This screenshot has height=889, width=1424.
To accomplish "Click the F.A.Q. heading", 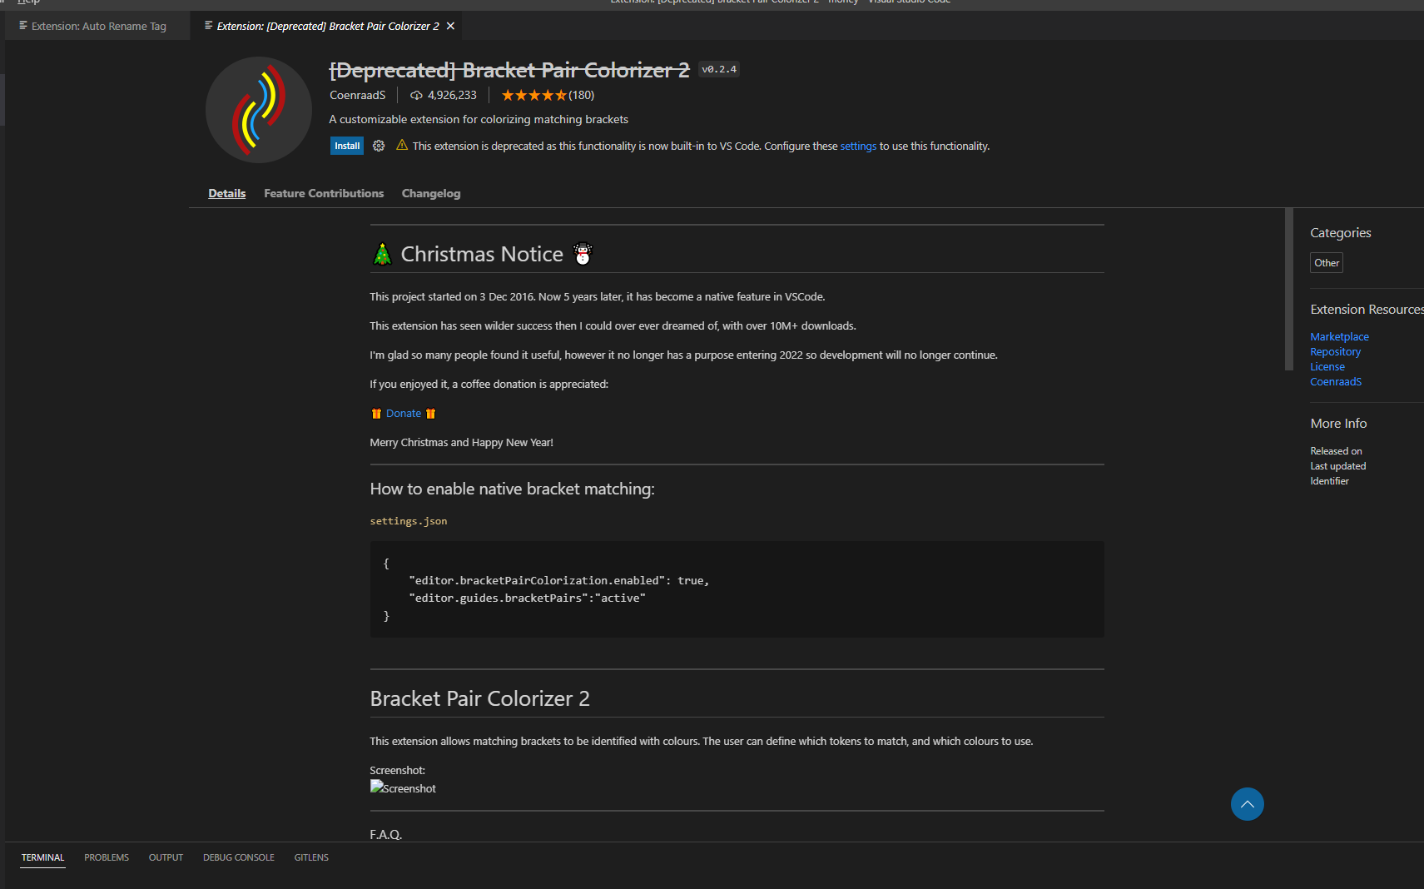I will (386, 834).
